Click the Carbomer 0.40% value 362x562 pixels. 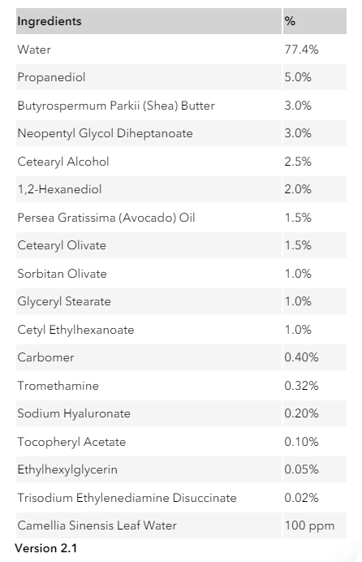301,357
